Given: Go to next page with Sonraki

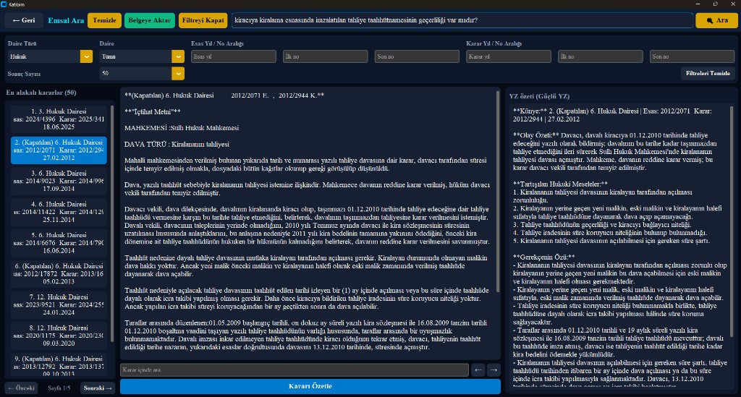Looking at the screenshot, I should [x=98, y=388].
